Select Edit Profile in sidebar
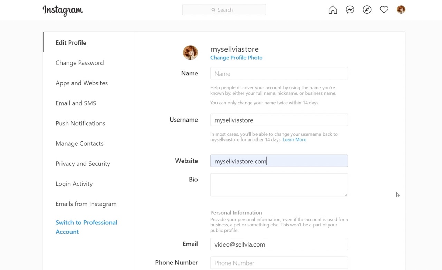 click(71, 42)
